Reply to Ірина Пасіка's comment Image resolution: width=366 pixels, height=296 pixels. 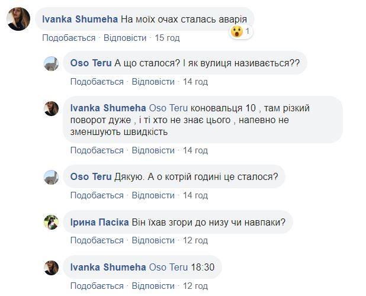pos(153,240)
